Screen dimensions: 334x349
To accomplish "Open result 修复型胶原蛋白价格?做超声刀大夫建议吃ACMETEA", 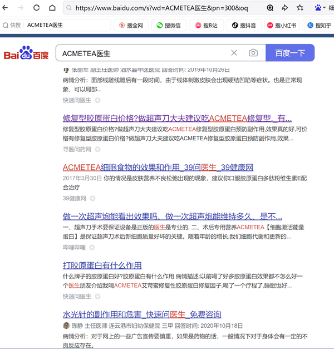I will click(177, 118).
